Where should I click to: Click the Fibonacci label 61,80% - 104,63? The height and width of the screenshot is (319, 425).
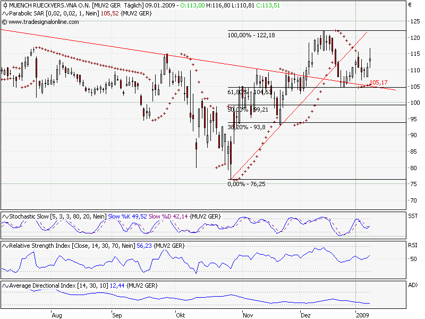pos(250,92)
